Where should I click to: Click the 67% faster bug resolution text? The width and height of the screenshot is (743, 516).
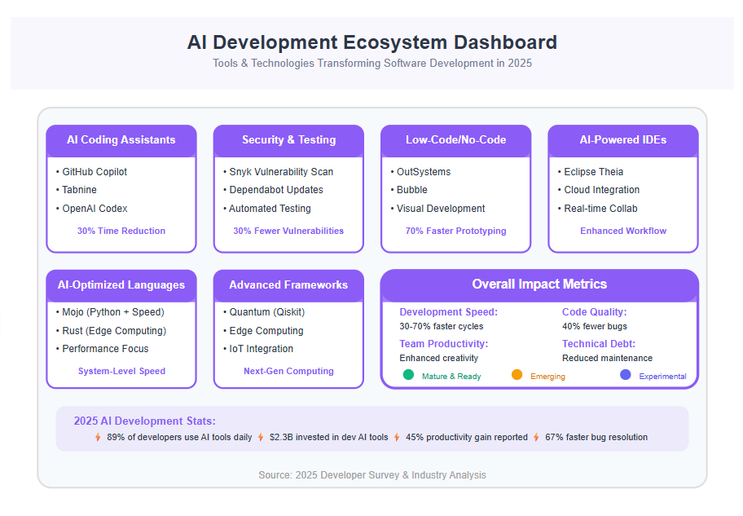pos(596,437)
